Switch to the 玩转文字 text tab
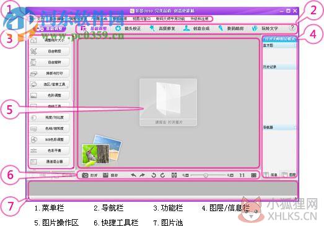The height and width of the screenshot is (226, 324). [265, 28]
